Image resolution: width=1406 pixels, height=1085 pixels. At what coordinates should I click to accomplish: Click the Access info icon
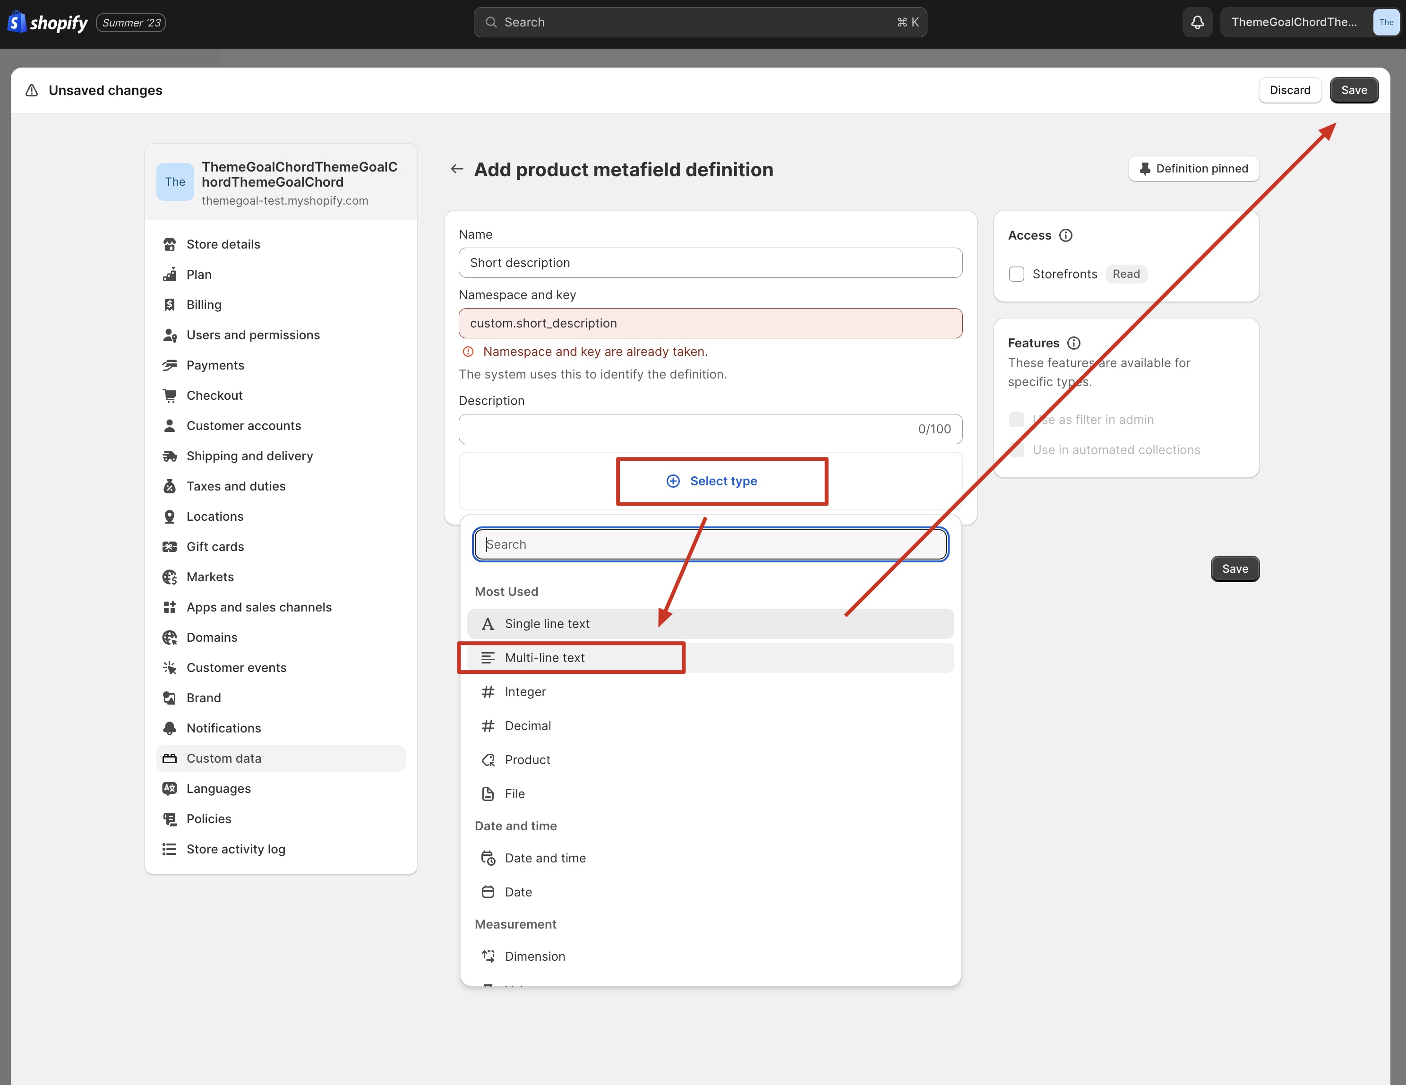(1066, 236)
